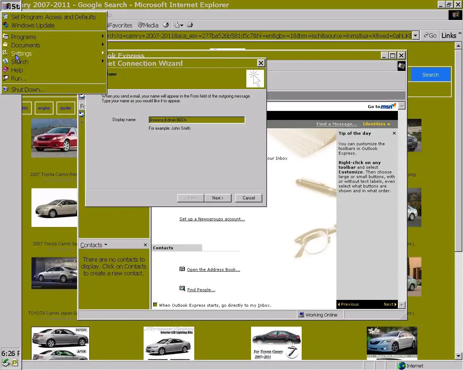Click Cancel in the Internet Connection Wizard

coord(249,198)
